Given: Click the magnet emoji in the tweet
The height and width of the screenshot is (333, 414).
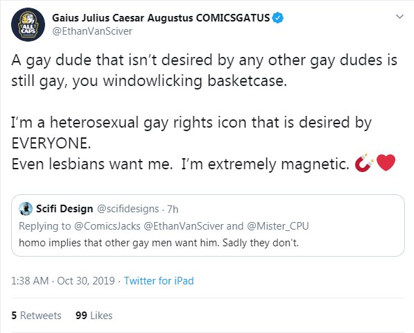Looking at the screenshot, I should (x=364, y=162).
